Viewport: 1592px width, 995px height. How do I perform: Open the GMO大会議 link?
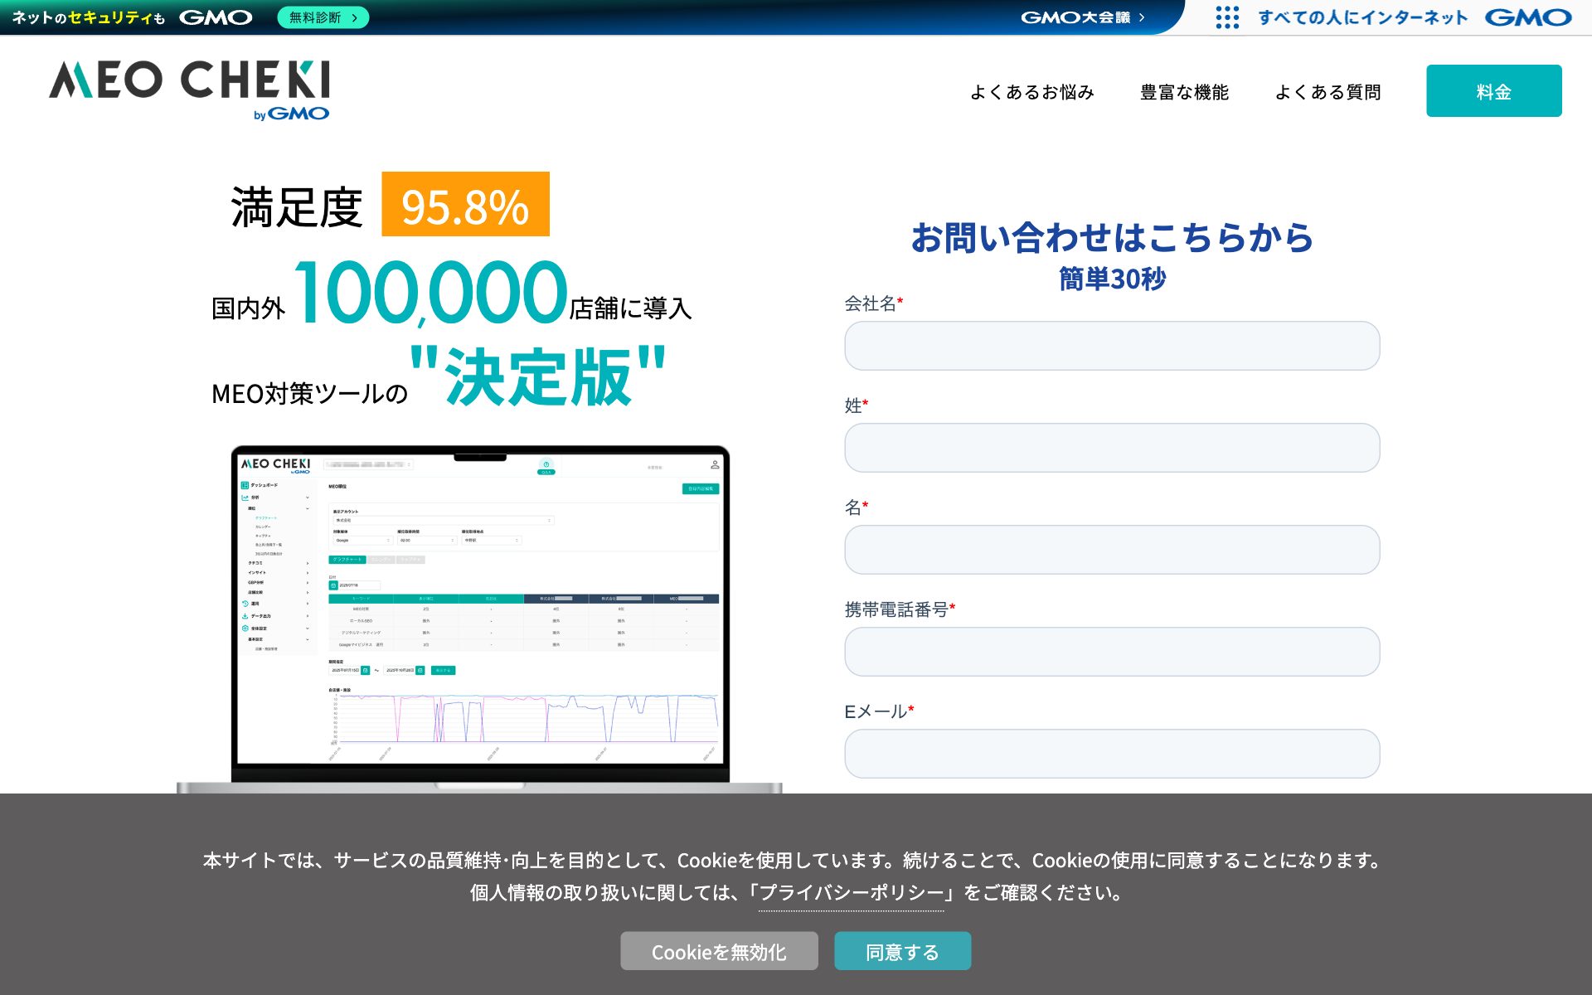(1082, 17)
